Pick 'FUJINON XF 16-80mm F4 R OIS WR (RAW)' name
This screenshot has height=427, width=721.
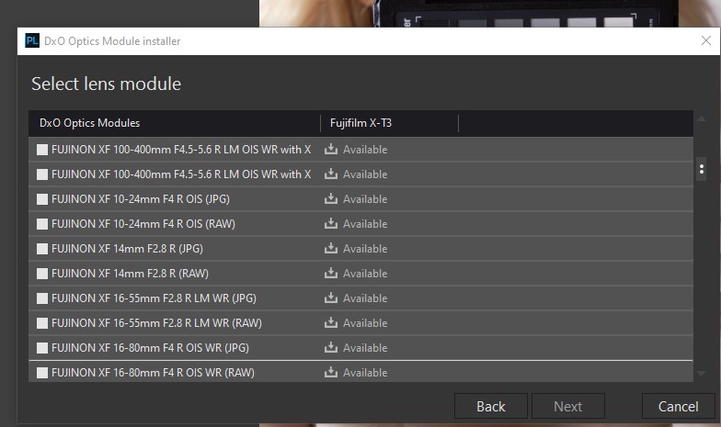(x=153, y=373)
